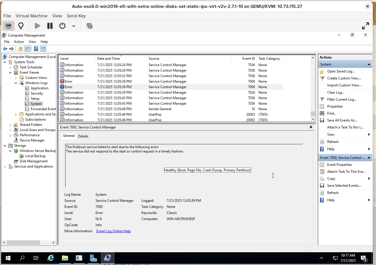Open the Windows Start menu
Image resolution: width=376 pixels, height=265 pixels.
(8, 258)
